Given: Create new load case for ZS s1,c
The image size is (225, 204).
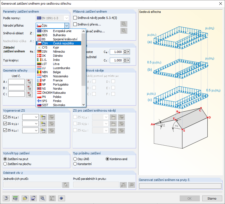Looking at the screenshot, I should point(43,131).
